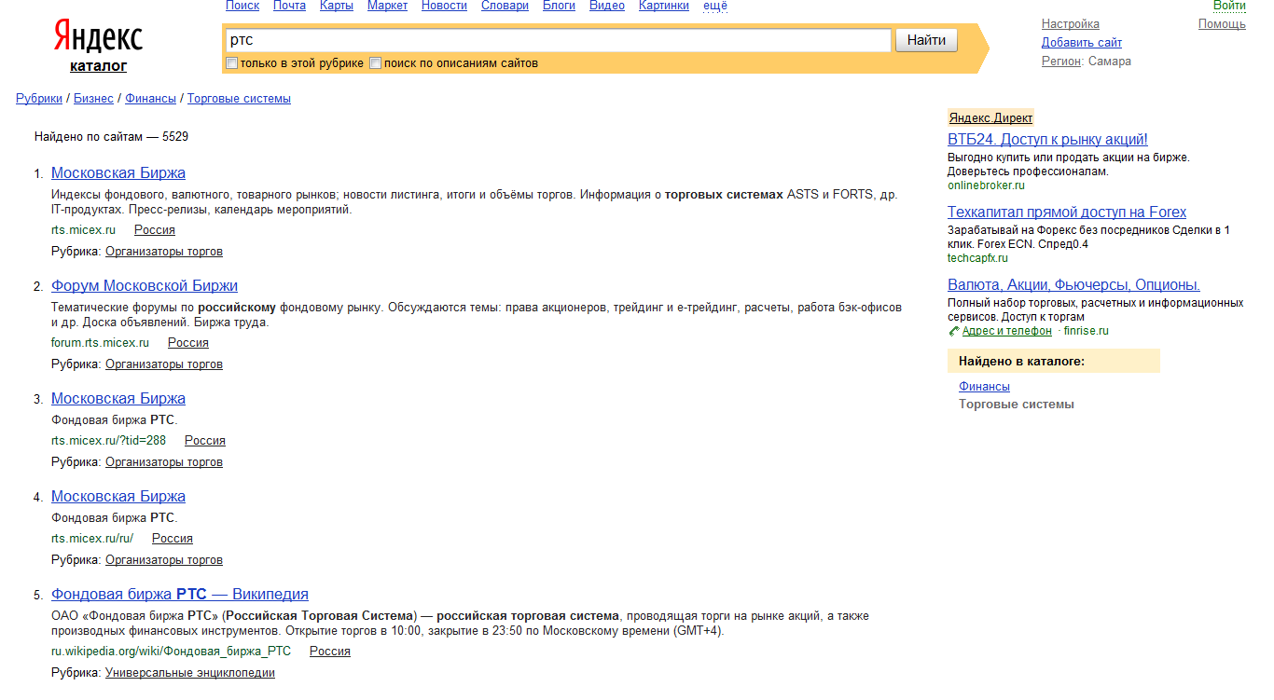Open the Поиск service link

click(242, 6)
